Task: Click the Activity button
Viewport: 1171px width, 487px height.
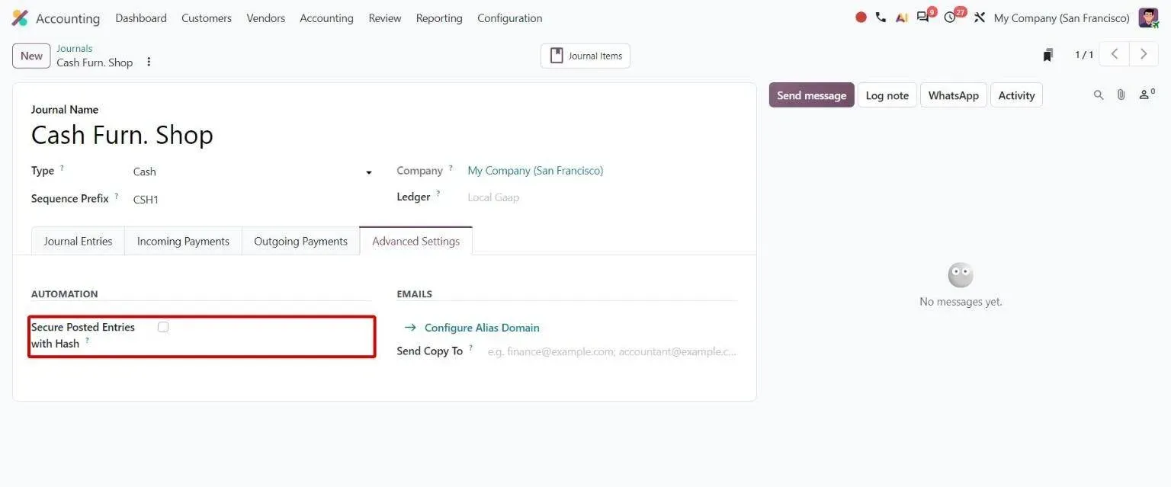Action: click(1016, 95)
